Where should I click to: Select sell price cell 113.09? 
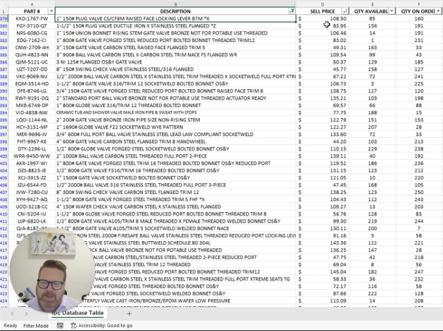coord(322,301)
